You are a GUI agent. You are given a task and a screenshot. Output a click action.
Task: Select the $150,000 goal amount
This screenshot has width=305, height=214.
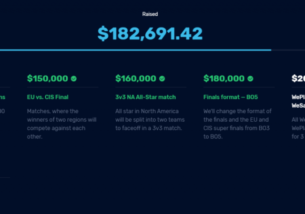[x=48, y=78]
